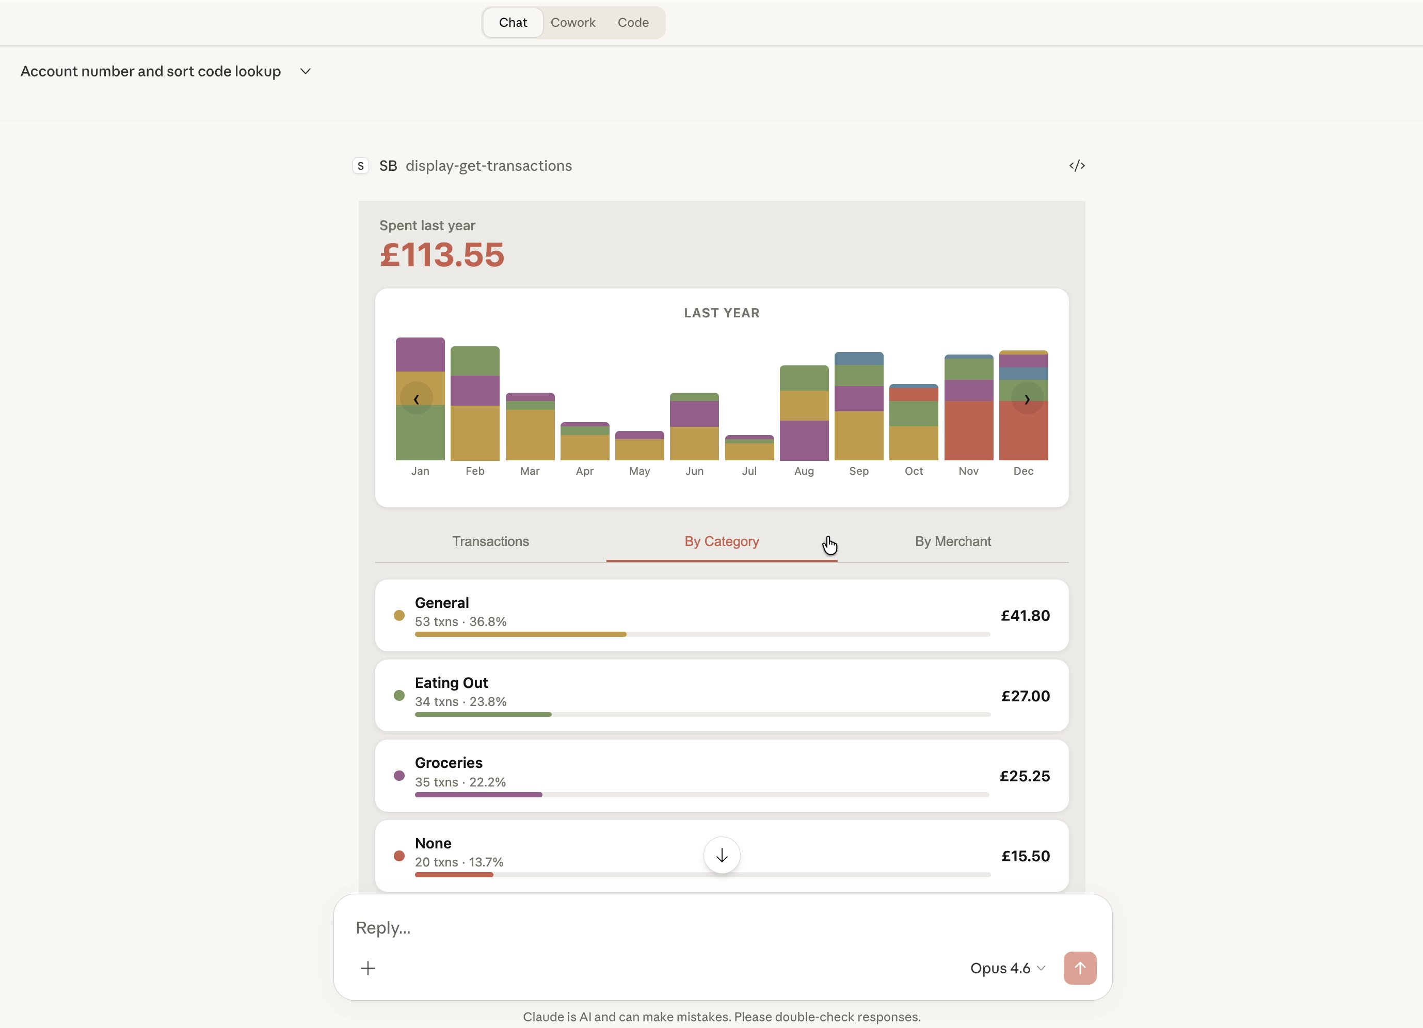Click the SB artifact icon
This screenshot has height=1028, width=1423.
[361, 166]
